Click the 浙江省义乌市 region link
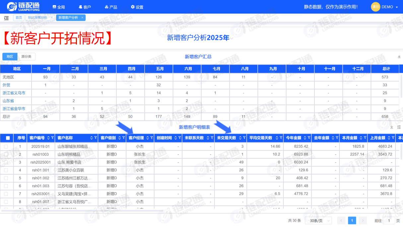The height and width of the screenshot is (227, 403). 14,93
